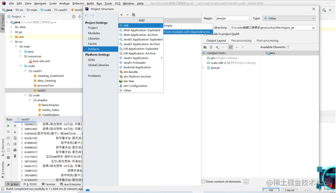
Task: Click the create directory icon in Output Layout
Action: (205, 47)
